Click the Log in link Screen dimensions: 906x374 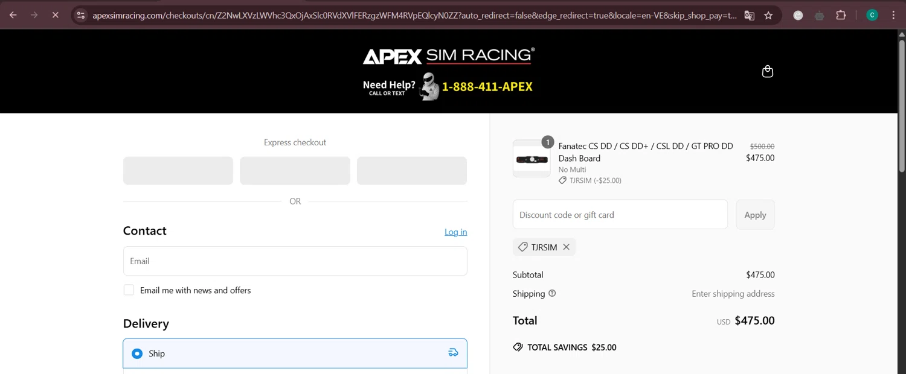[x=455, y=232]
